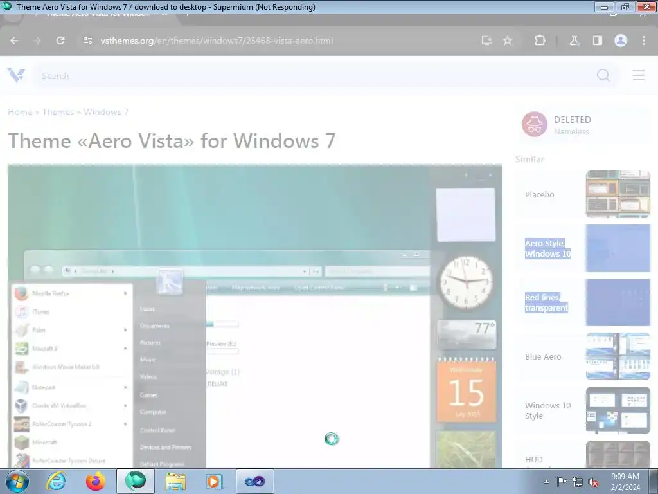Viewport: 658px width, 494px height.
Task: Restore down the Supermium window
Action: (625, 6)
